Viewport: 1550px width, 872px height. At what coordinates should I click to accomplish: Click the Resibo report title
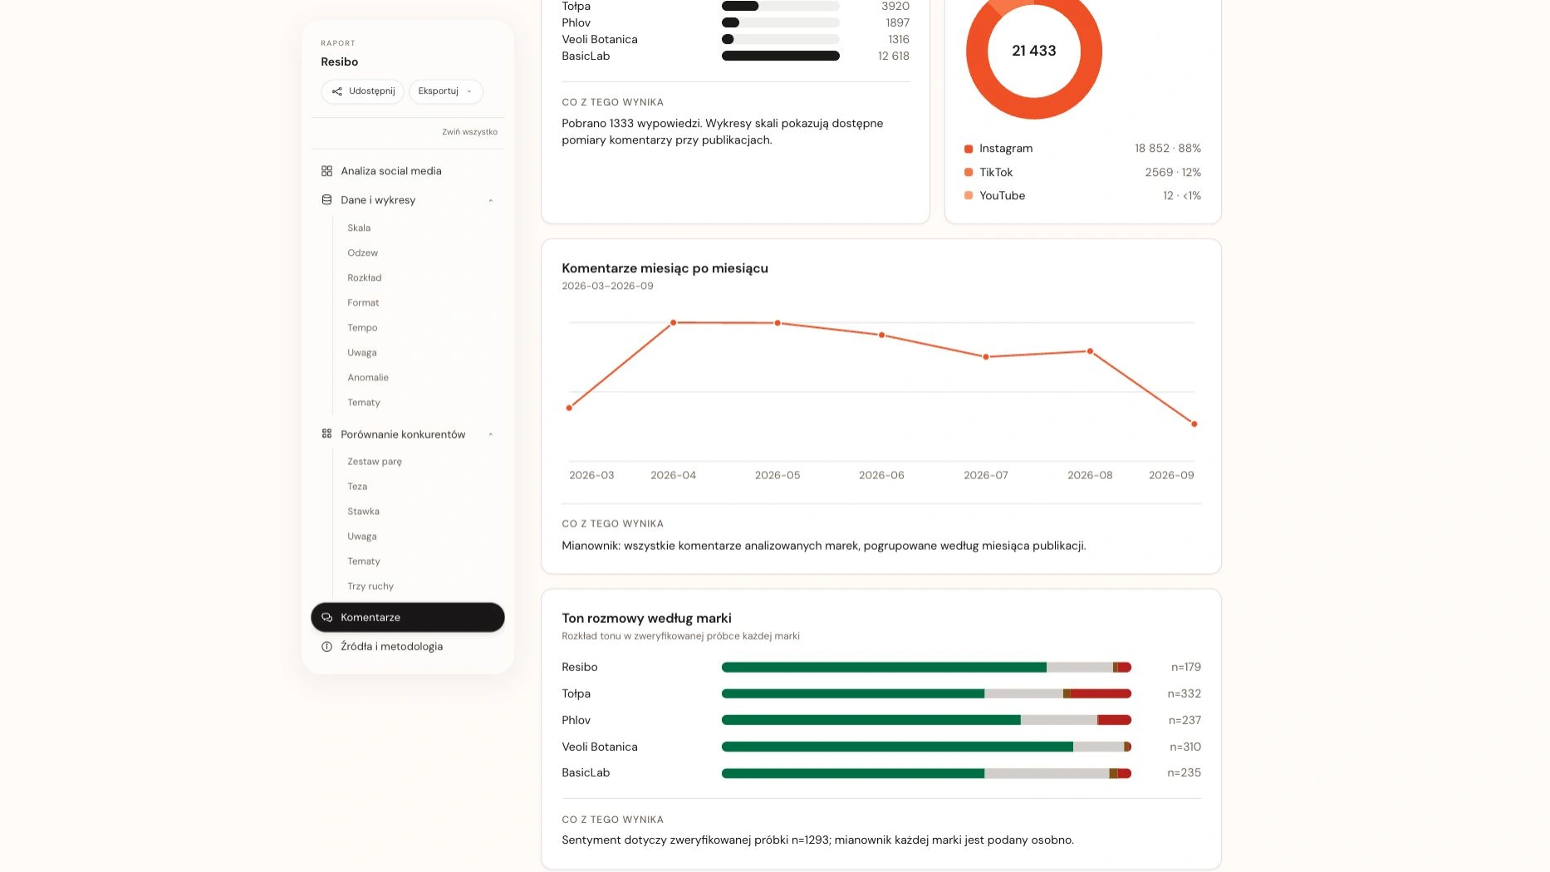(340, 61)
